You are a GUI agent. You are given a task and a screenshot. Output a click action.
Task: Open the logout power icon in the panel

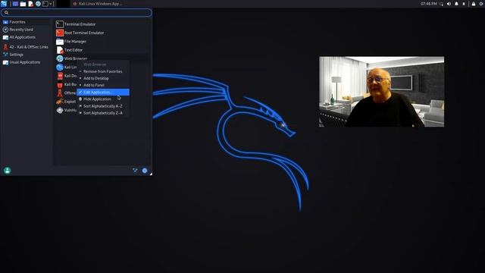point(481,4)
